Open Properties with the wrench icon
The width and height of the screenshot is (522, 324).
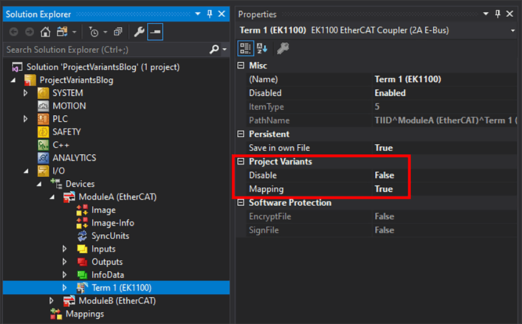tap(139, 32)
